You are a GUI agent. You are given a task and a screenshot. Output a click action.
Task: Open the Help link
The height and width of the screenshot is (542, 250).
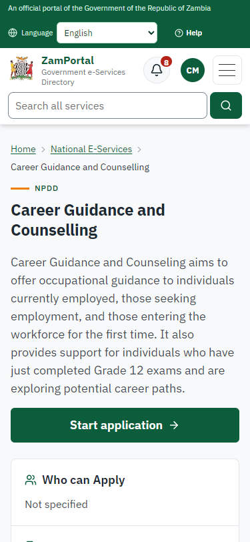(x=189, y=33)
